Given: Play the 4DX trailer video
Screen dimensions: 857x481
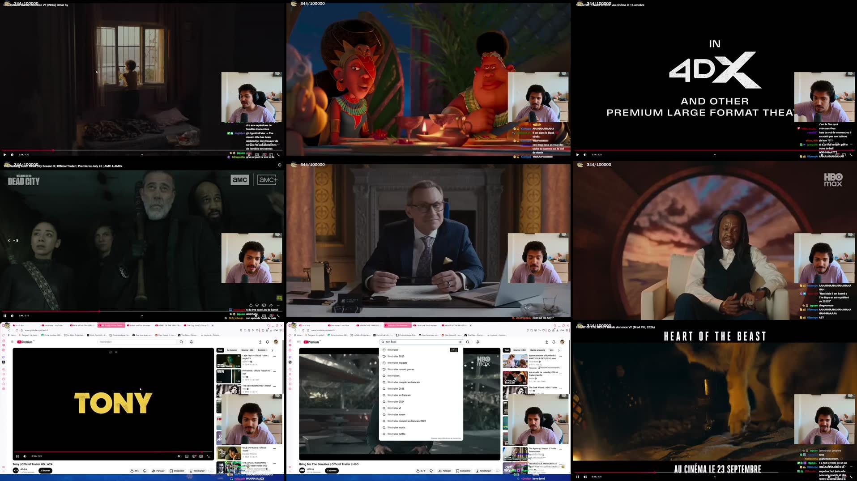Looking at the screenshot, I should point(578,154).
